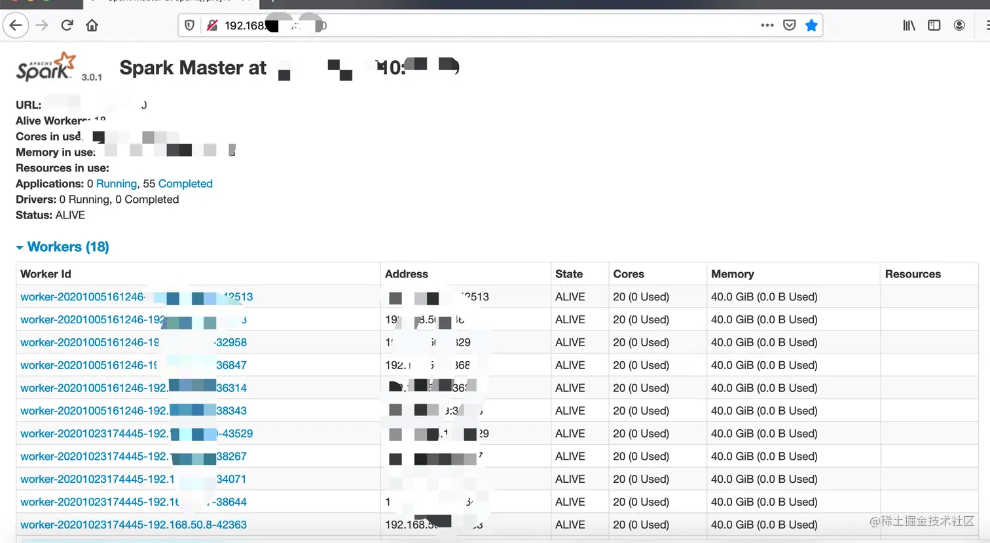
Task: Select "20 (0 Used)" for worker 36847
Action: pyautogui.click(x=641, y=365)
